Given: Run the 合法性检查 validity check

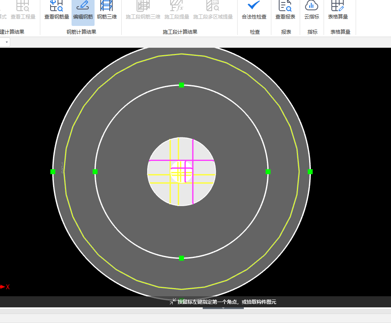Looking at the screenshot, I should (254, 10).
